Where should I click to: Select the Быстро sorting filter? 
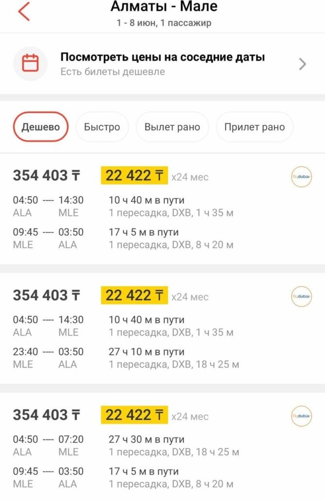click(x=102, y=127)
